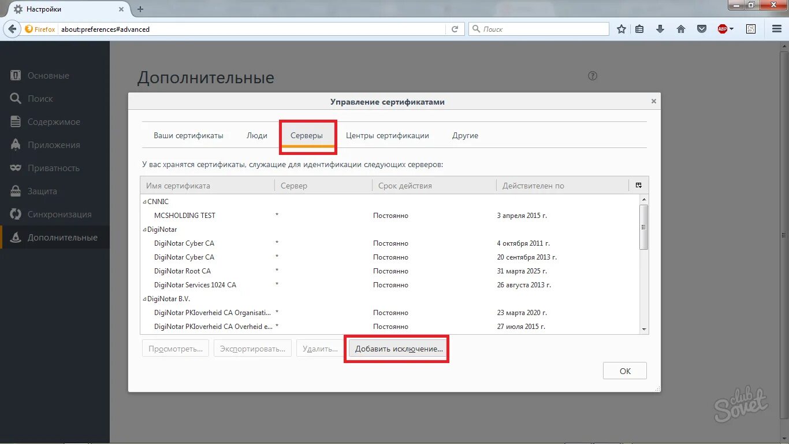Collapse the CNNIC group triangle
This screenshot has height=444, width=789.
pyautogui.click(x=144, y=202)
